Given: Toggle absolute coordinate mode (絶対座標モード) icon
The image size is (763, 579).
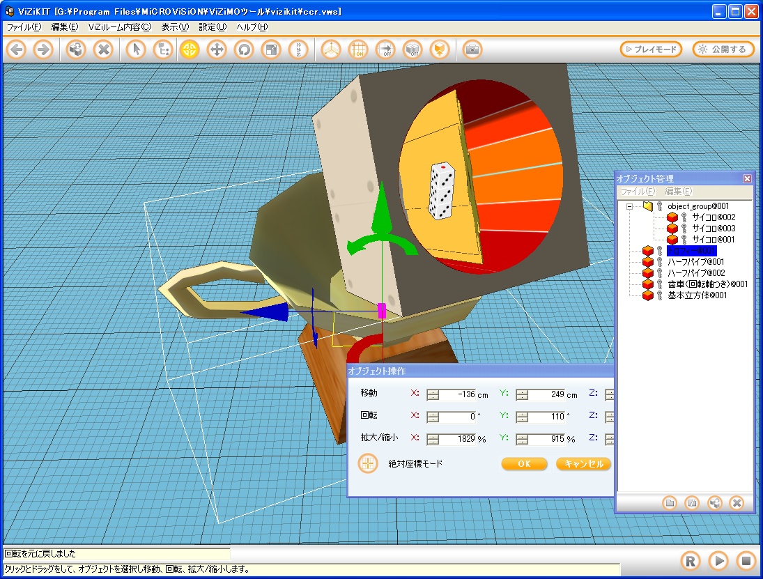Looking at the screenshot, I should tap(368, 463).
